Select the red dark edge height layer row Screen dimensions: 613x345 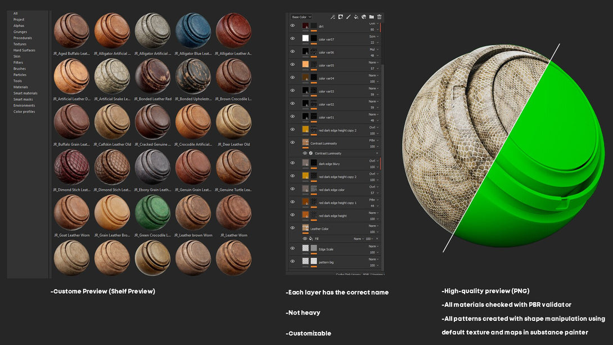pos(335,216)
